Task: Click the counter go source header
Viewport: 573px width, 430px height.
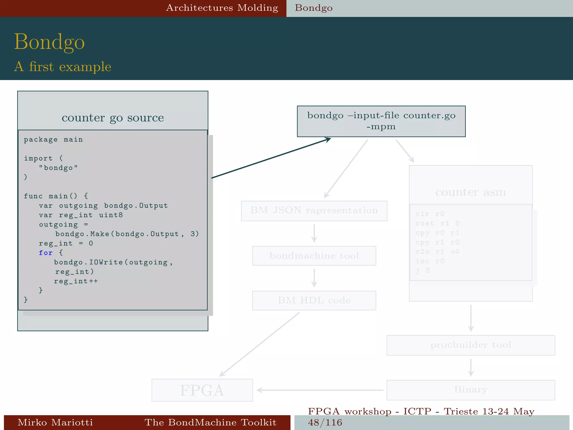Action: [x=113, y=118]
